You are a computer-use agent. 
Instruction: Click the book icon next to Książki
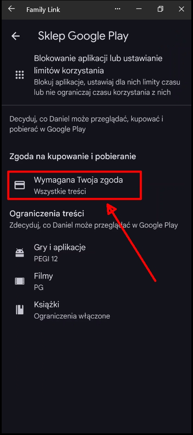pos(20,310)
